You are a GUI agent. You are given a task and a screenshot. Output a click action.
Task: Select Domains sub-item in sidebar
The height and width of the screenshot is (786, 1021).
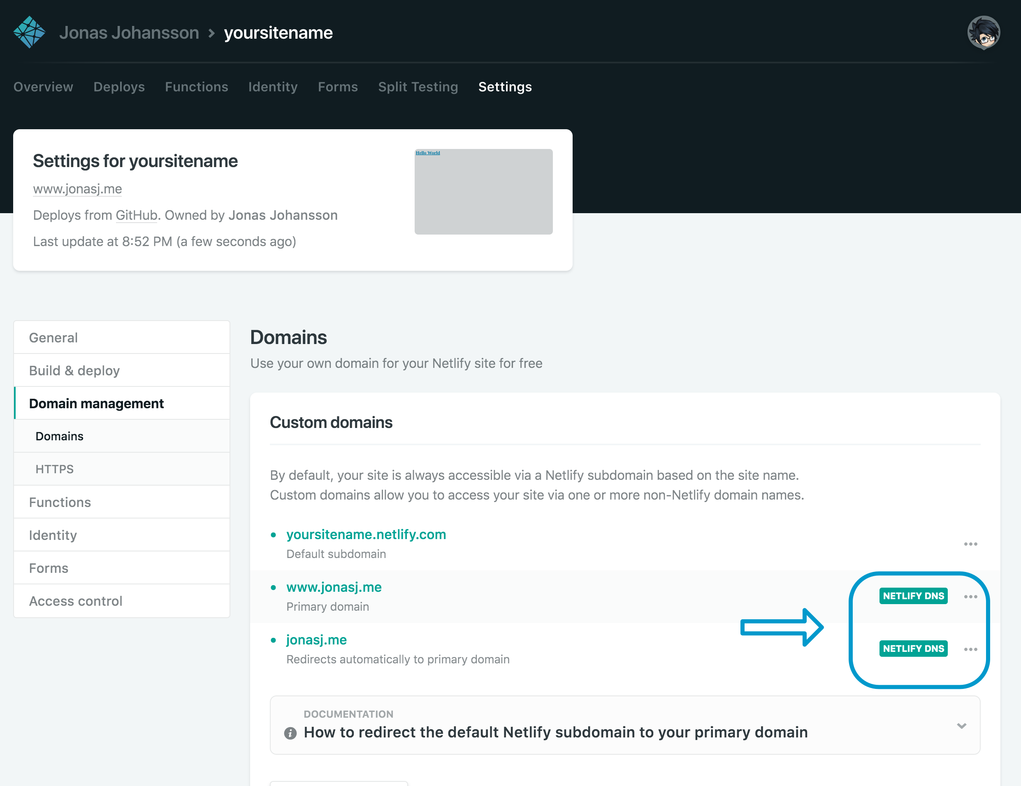122,436
